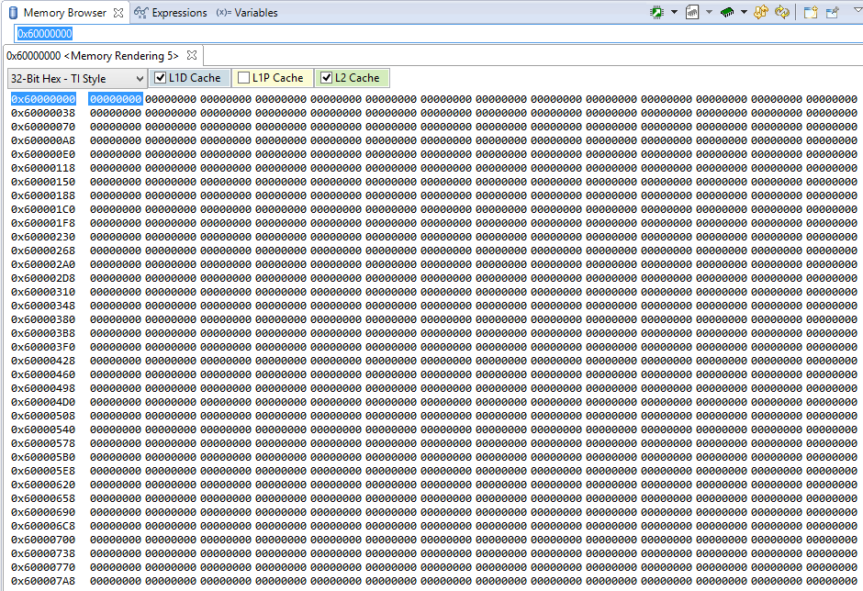The image size is (863, 591).
Task: Select the Memory Rendering 5 tab
Action: [x=87, y=54]
